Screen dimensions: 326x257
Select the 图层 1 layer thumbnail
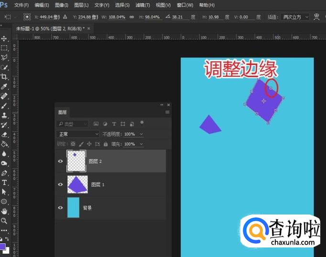[x=77, y=184]
